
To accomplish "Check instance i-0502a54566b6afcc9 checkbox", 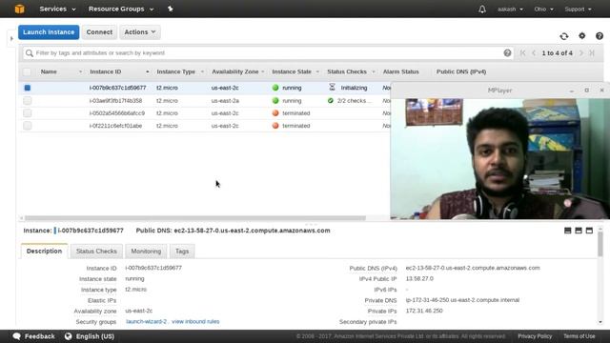I will (28, 113).
